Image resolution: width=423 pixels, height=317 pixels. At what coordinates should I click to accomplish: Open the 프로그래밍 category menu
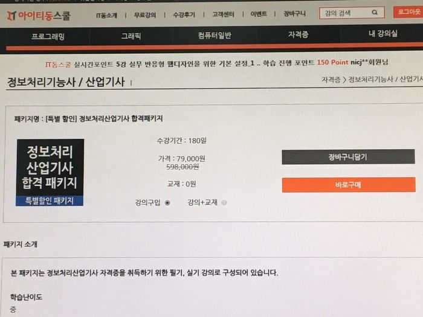[x=48, y=36]
